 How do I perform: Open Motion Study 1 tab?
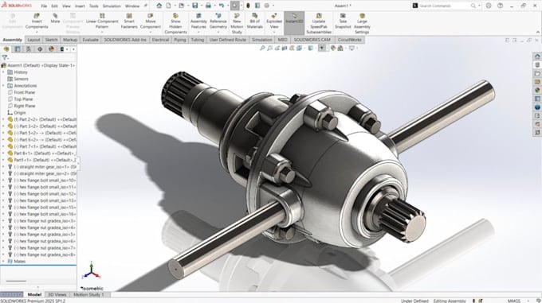88,294
